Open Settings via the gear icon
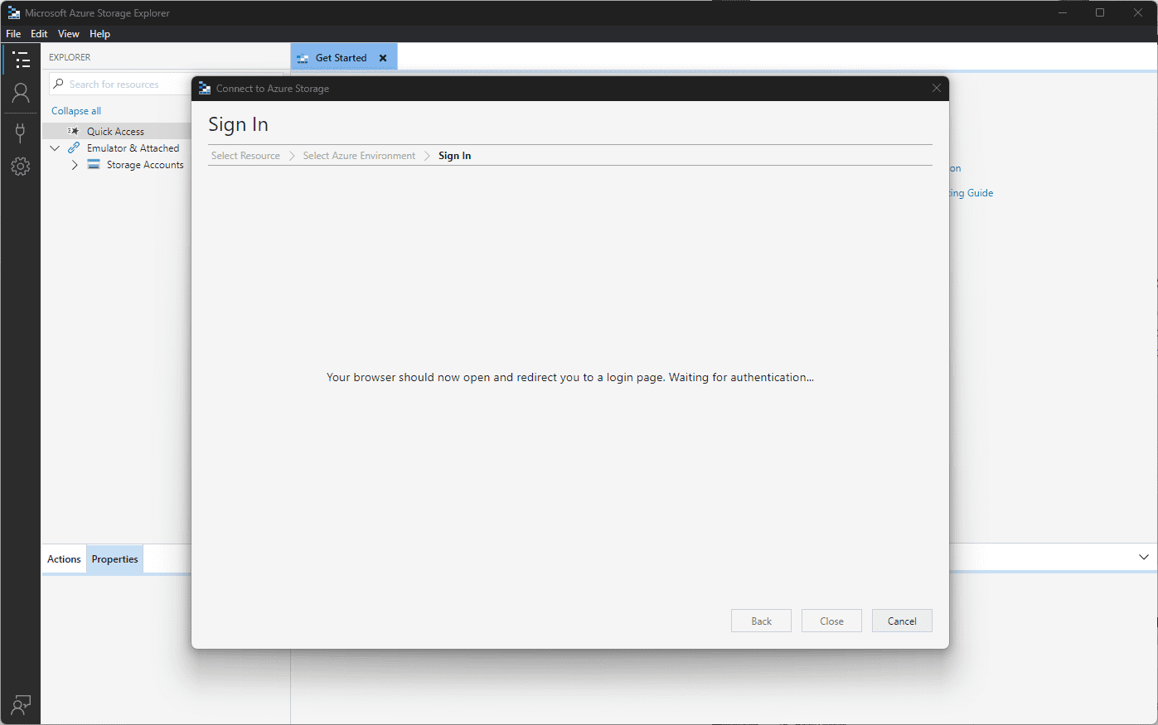Viewport: 1158px width, 725px height. [x=21, y=167]
